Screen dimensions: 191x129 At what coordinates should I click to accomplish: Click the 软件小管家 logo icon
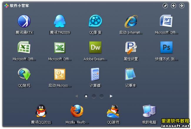click(6, 6)
